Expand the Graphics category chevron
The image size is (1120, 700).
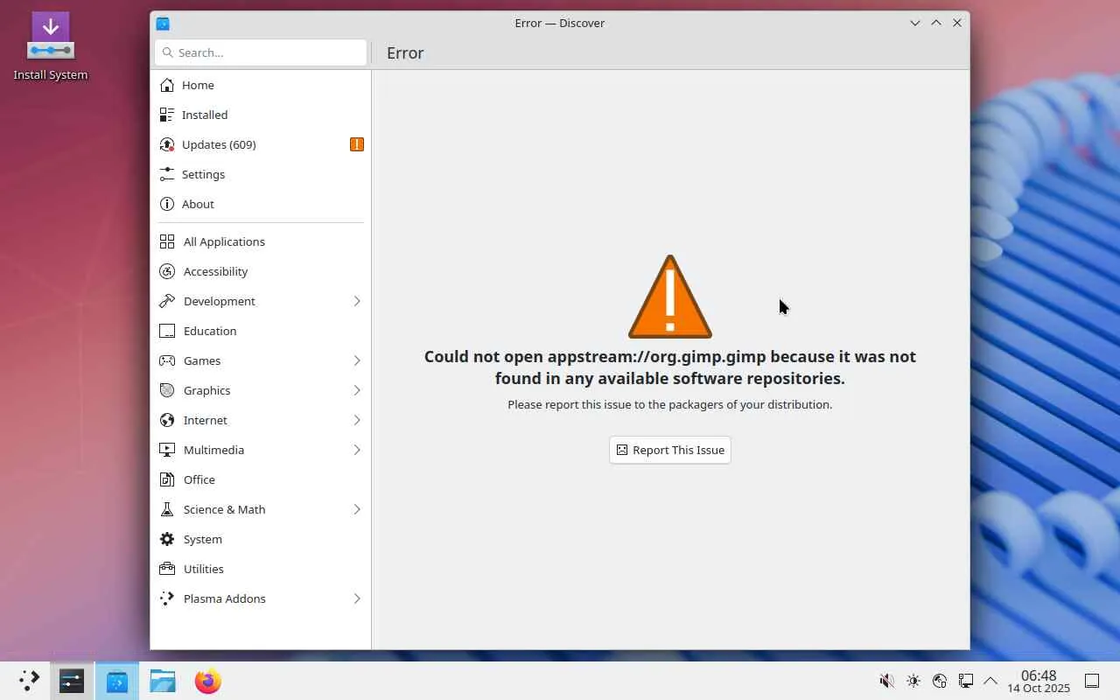[357, 390]
